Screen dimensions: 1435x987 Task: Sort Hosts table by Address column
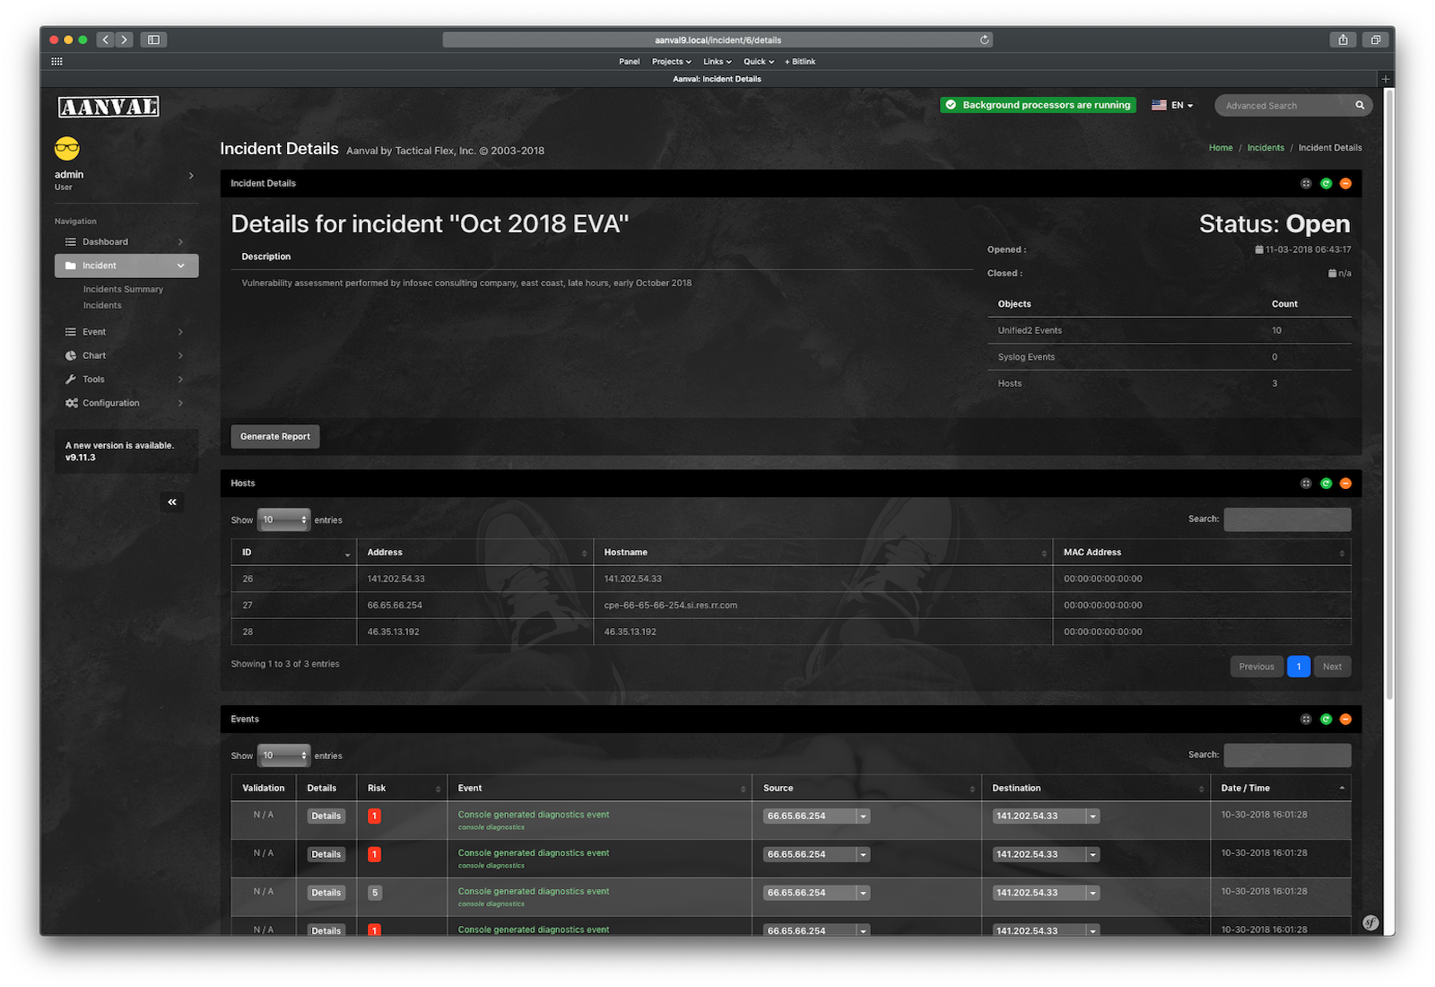474,552
